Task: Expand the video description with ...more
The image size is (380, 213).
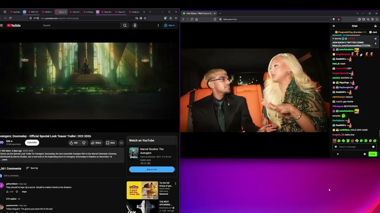Action: [4, 160]
